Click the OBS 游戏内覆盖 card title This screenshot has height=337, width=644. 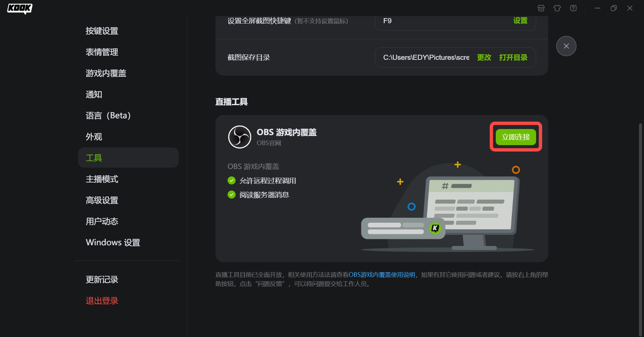[x=287, y=132]
